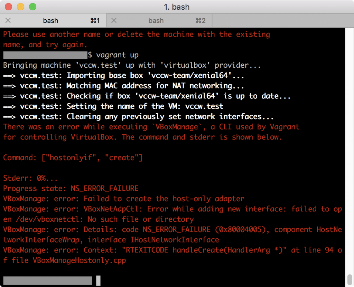Minimize the terminal with yellow button
Image resolution: width=354 pixels, height=287 pixels.
(x=20, y=7)
